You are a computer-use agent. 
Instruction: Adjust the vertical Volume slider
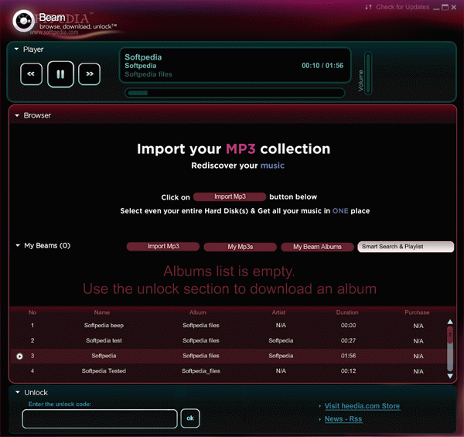click(x=368, y=73)
